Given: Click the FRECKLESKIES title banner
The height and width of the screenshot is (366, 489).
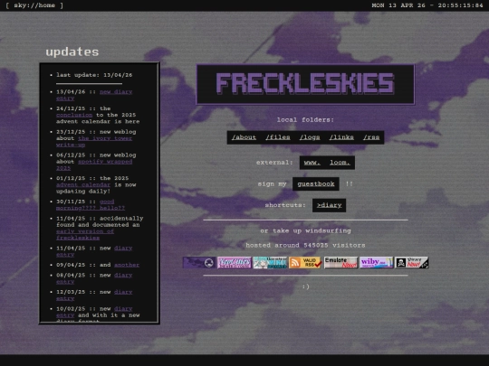Looking at the screenshot, I should click(x=305, y=84).
